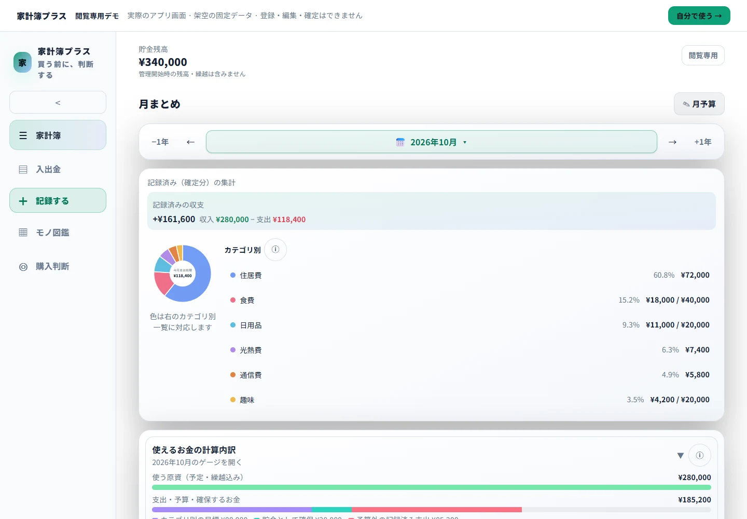Select the 趣味 category label

tap(247, 400)
